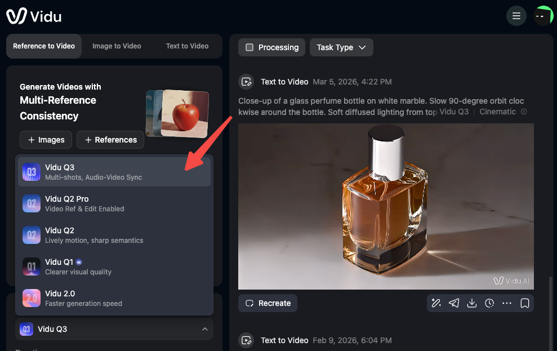Open the hamburger menu
Screen dimensions: 557x351
(x=516, y=16)
